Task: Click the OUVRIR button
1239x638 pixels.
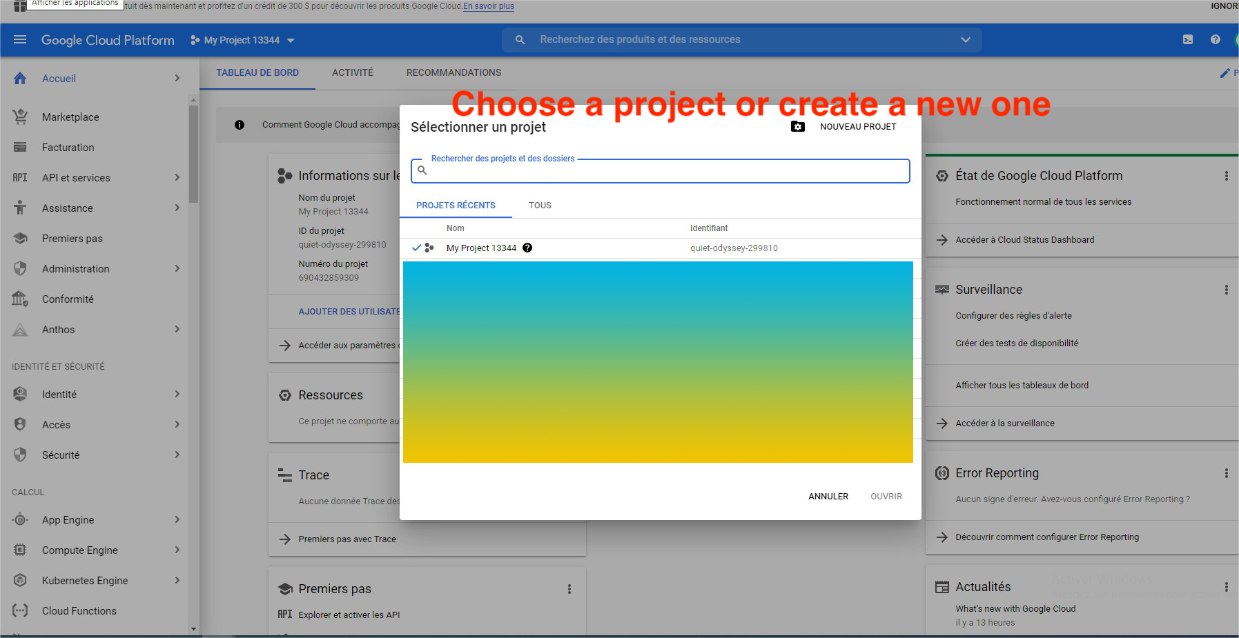Action: pos(886,497)
